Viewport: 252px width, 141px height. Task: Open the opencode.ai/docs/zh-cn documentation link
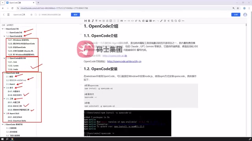pyautogui.click(x=124, y=61)
